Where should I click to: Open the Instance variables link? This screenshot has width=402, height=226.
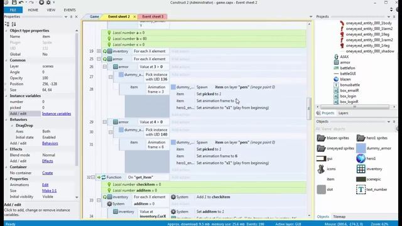[x=57, y=114]
